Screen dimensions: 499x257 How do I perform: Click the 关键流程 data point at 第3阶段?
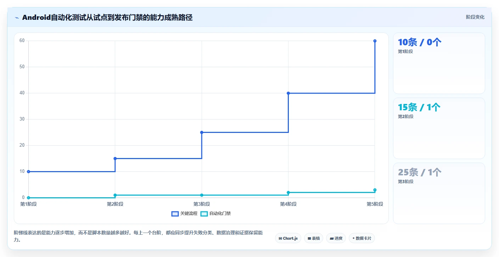pyautogui.click(x=202, y=132)
